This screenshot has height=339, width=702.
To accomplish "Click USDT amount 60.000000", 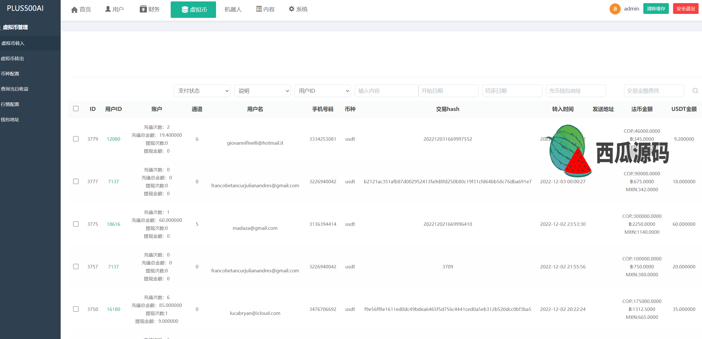I will [684, 224].
